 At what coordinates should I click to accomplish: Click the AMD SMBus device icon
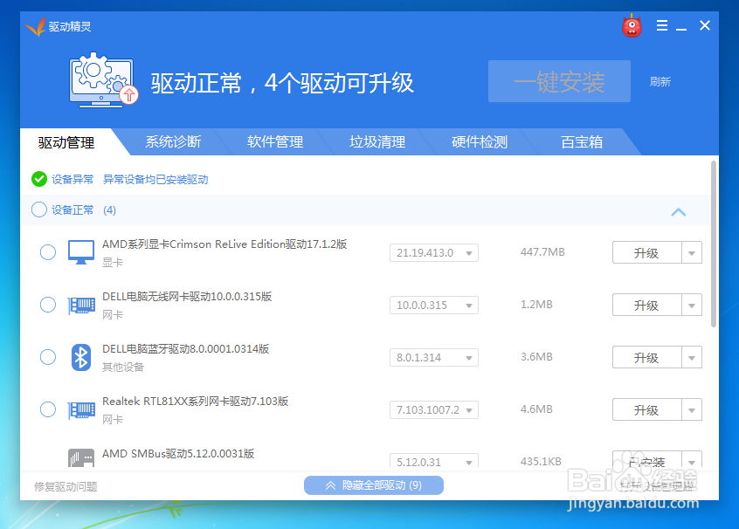(81, 458)
